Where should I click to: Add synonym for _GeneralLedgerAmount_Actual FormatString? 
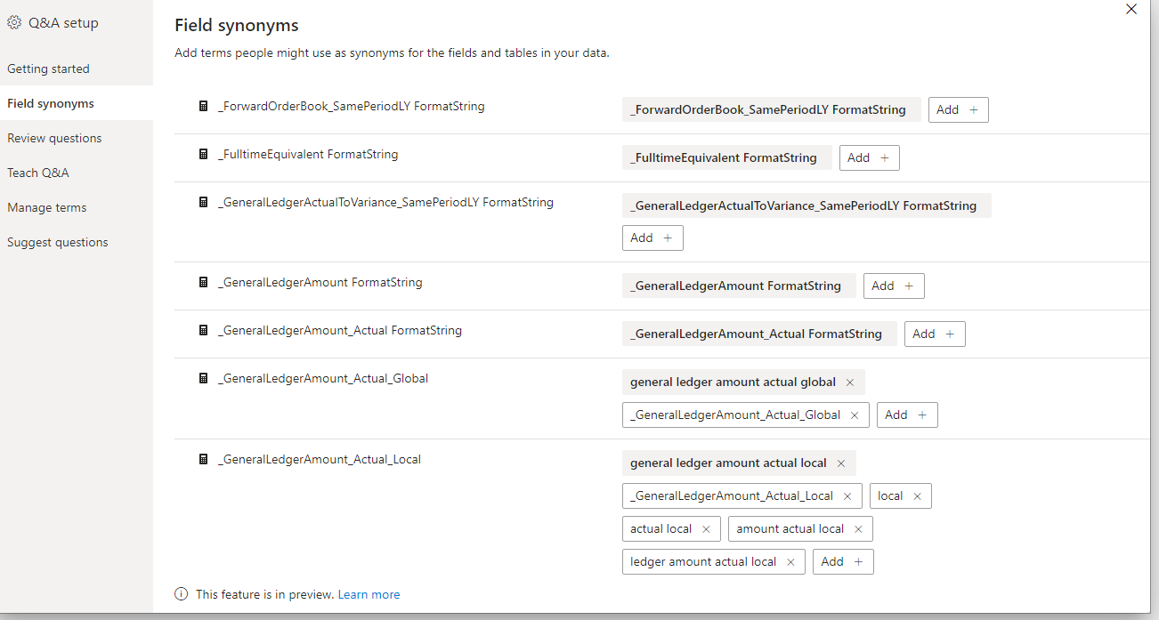point(935,334)
